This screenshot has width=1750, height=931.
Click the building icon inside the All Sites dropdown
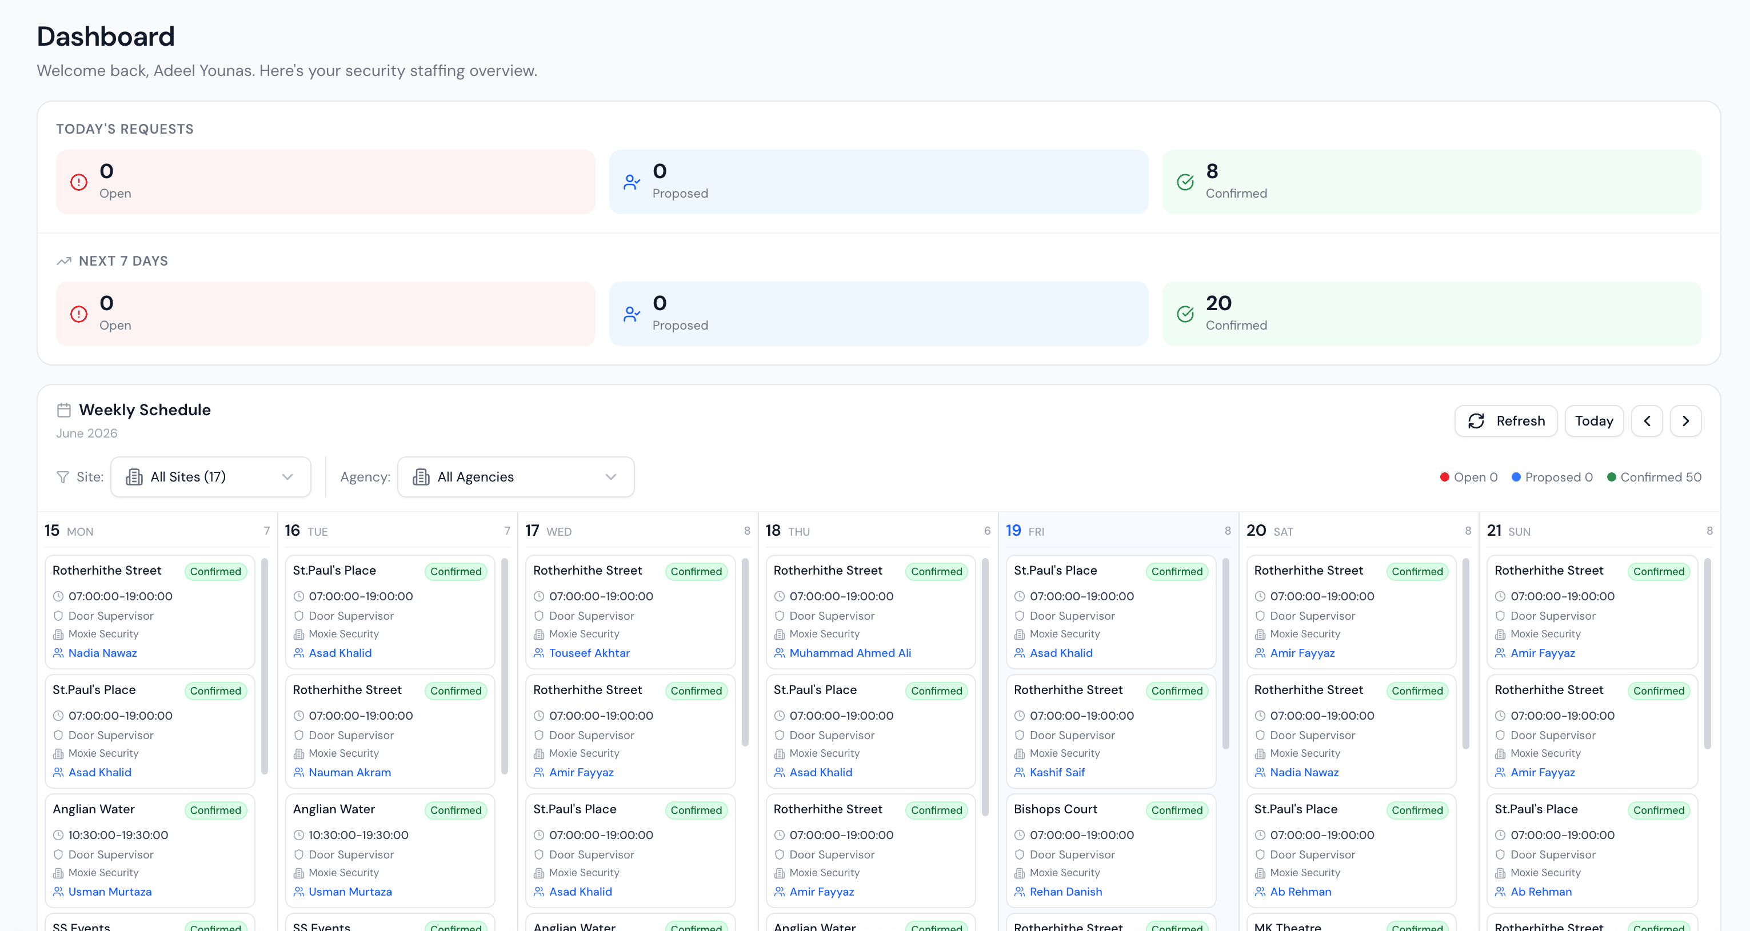134,477
